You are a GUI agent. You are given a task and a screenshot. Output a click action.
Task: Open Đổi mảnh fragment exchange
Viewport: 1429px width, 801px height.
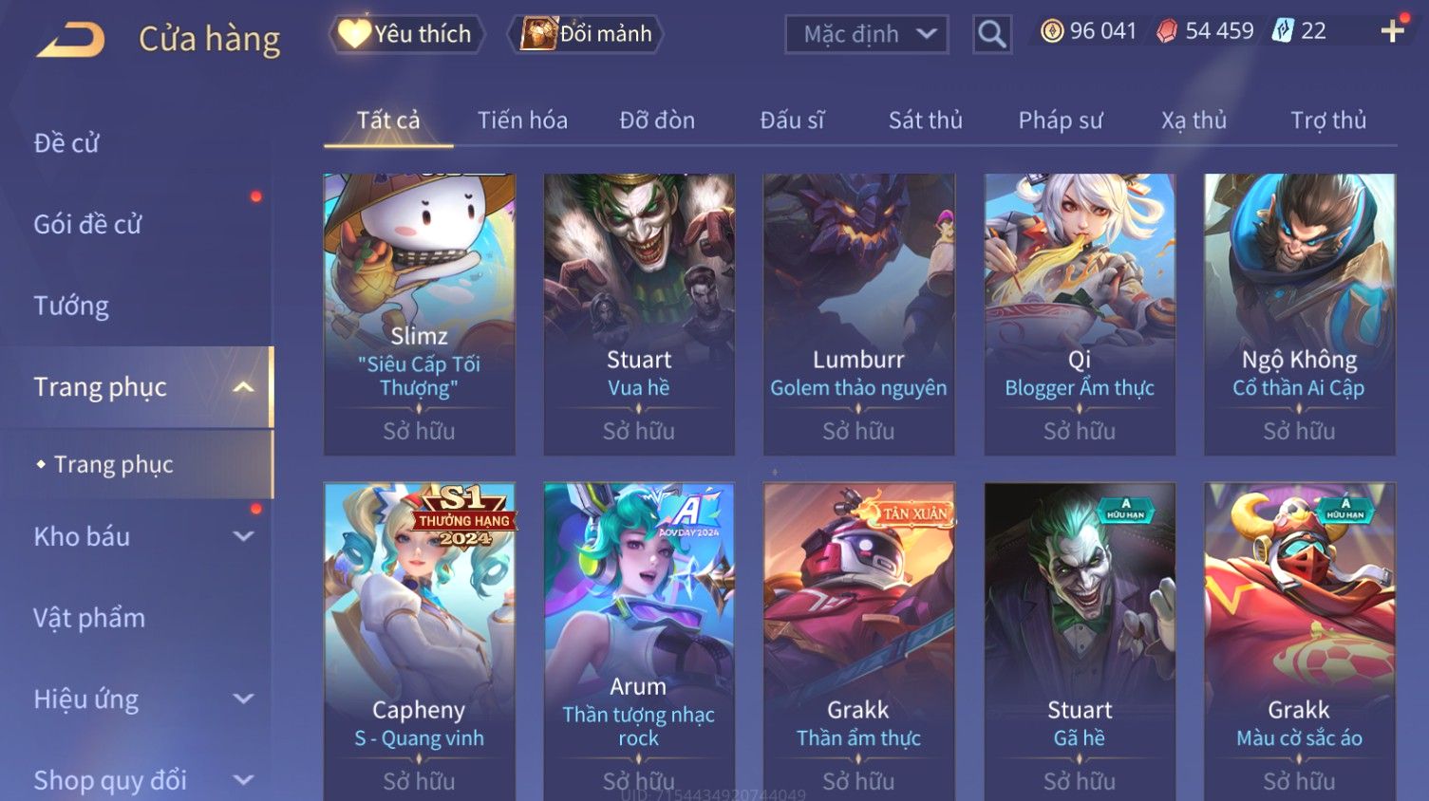(586, 34)
